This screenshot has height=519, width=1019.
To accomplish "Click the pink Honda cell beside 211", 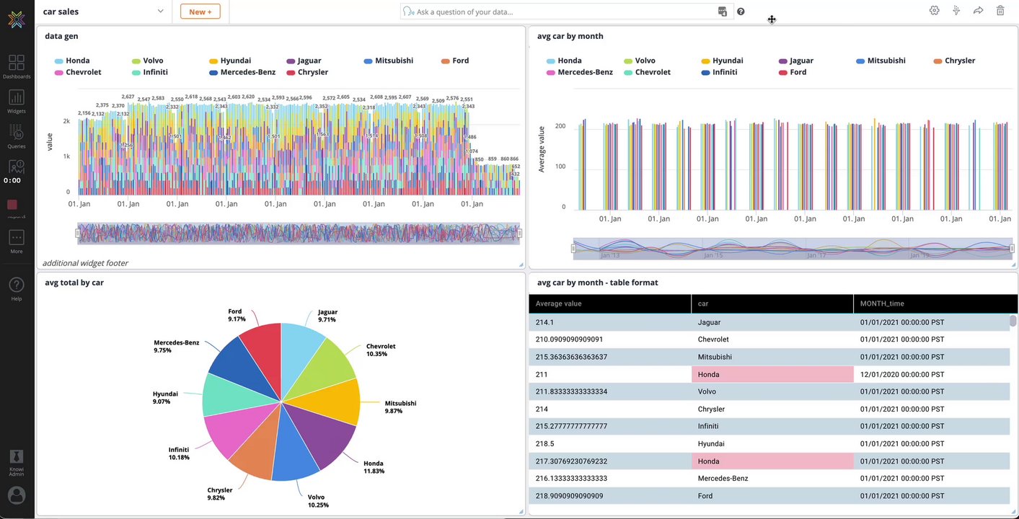I will 772,374.
